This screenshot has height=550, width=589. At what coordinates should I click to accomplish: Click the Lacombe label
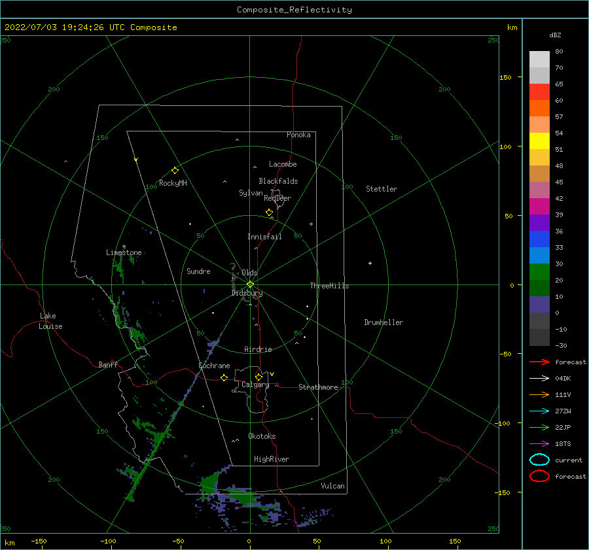(x=283, y=164)
